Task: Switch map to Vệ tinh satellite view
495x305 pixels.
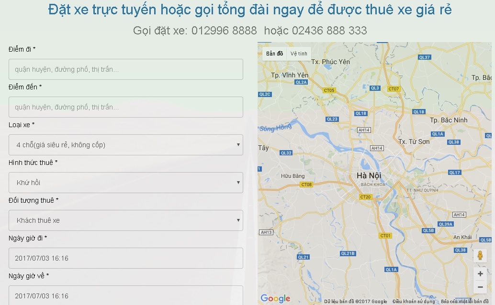Action: 299,54
